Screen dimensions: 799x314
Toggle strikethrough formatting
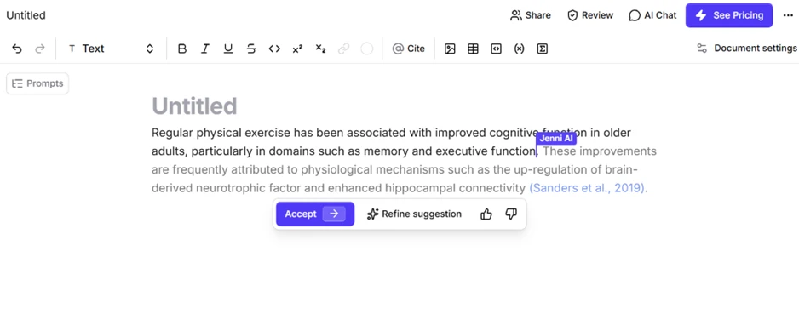[x=251, y=49]
